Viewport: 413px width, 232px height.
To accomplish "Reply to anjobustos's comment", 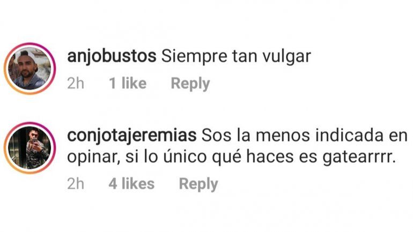I will point(190,84).
